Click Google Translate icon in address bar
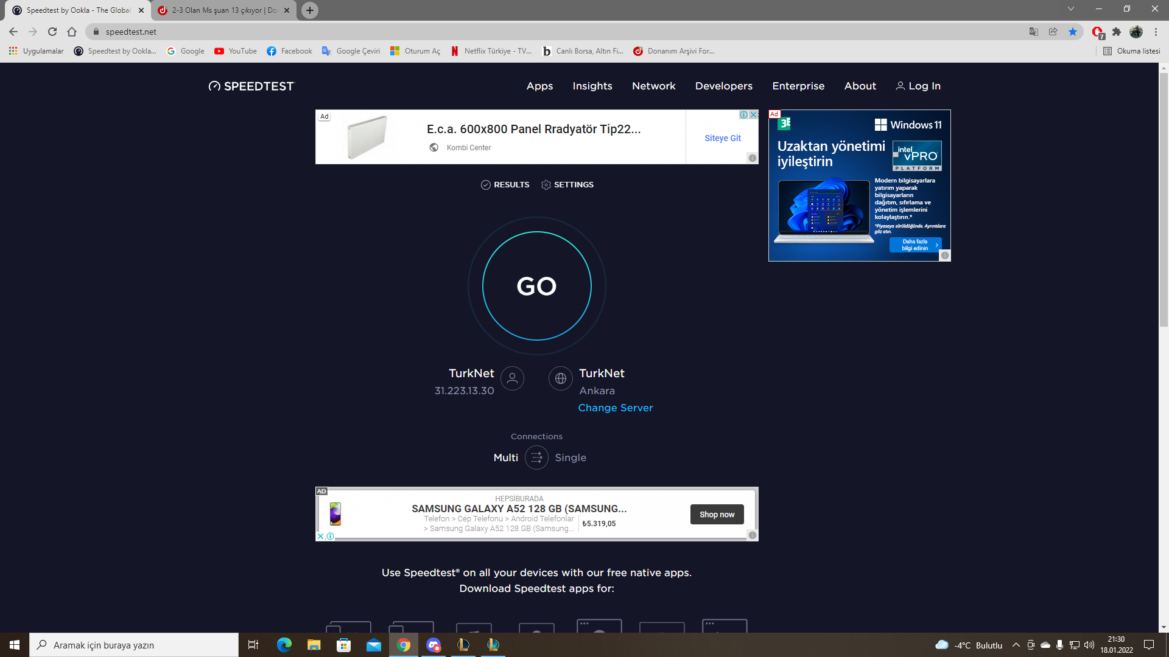The image size is (1169, 657). [1033, 32]
